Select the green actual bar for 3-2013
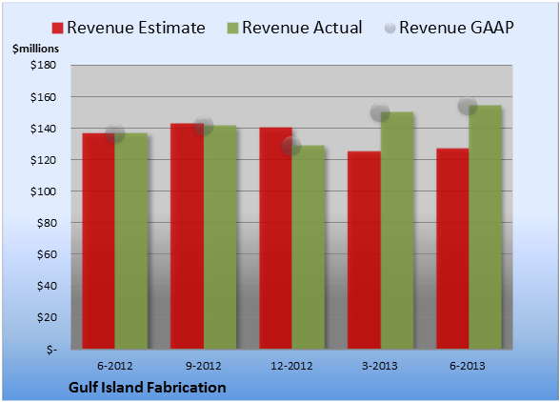Image resolution: width=560 pixels, height=402 pixels. [x=397, y=231]
